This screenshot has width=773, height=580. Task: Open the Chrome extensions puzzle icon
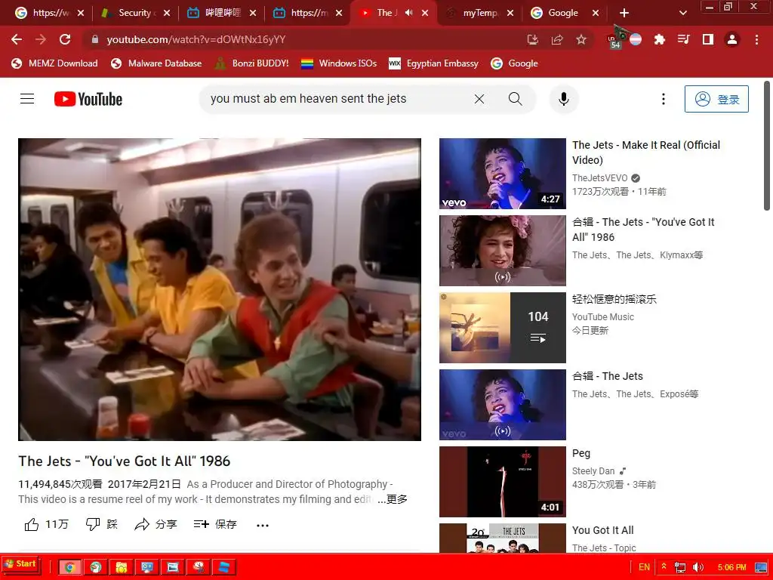pyautogui.click(x=659, y=39)
